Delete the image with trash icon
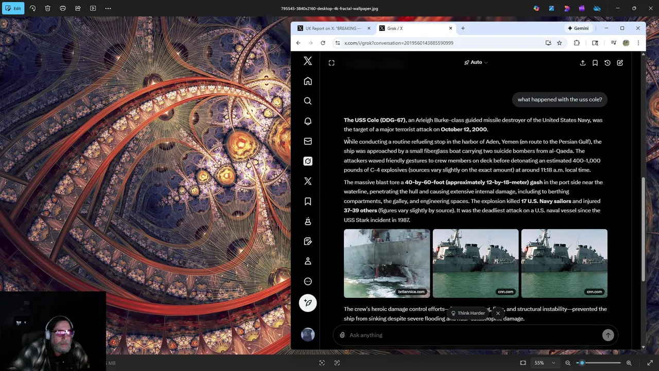The width and height of the screenshot is (659, 371). point(47,8)
